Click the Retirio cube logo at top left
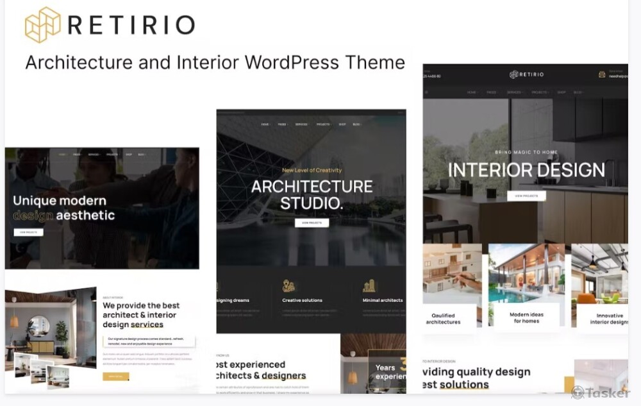Viewport: 641px width, 406px height. pyautogui.click(x=42, y=25)
